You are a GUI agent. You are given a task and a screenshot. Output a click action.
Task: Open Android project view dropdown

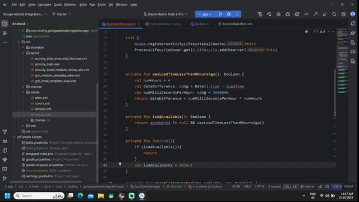20,24
